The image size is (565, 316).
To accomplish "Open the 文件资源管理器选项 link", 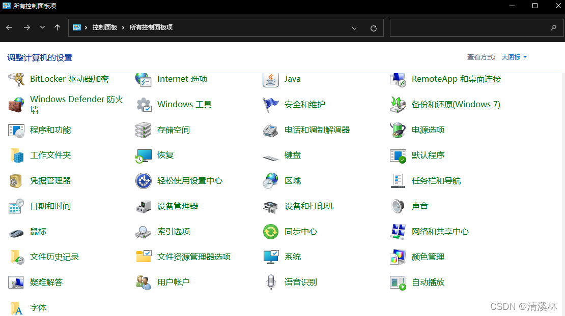I will pyautogui.click(x=194, y=257).
